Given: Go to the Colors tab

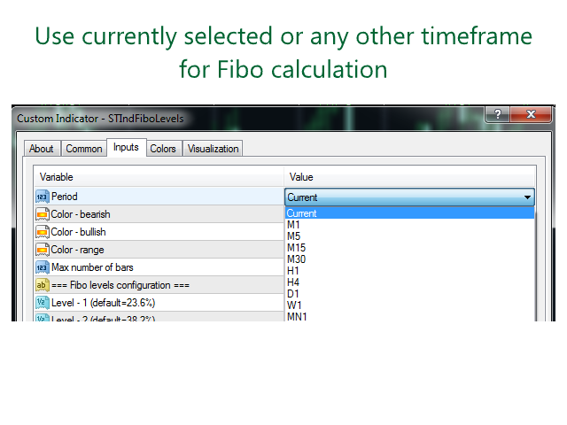Looking at the screenshot, I should [x=163, y=149].
